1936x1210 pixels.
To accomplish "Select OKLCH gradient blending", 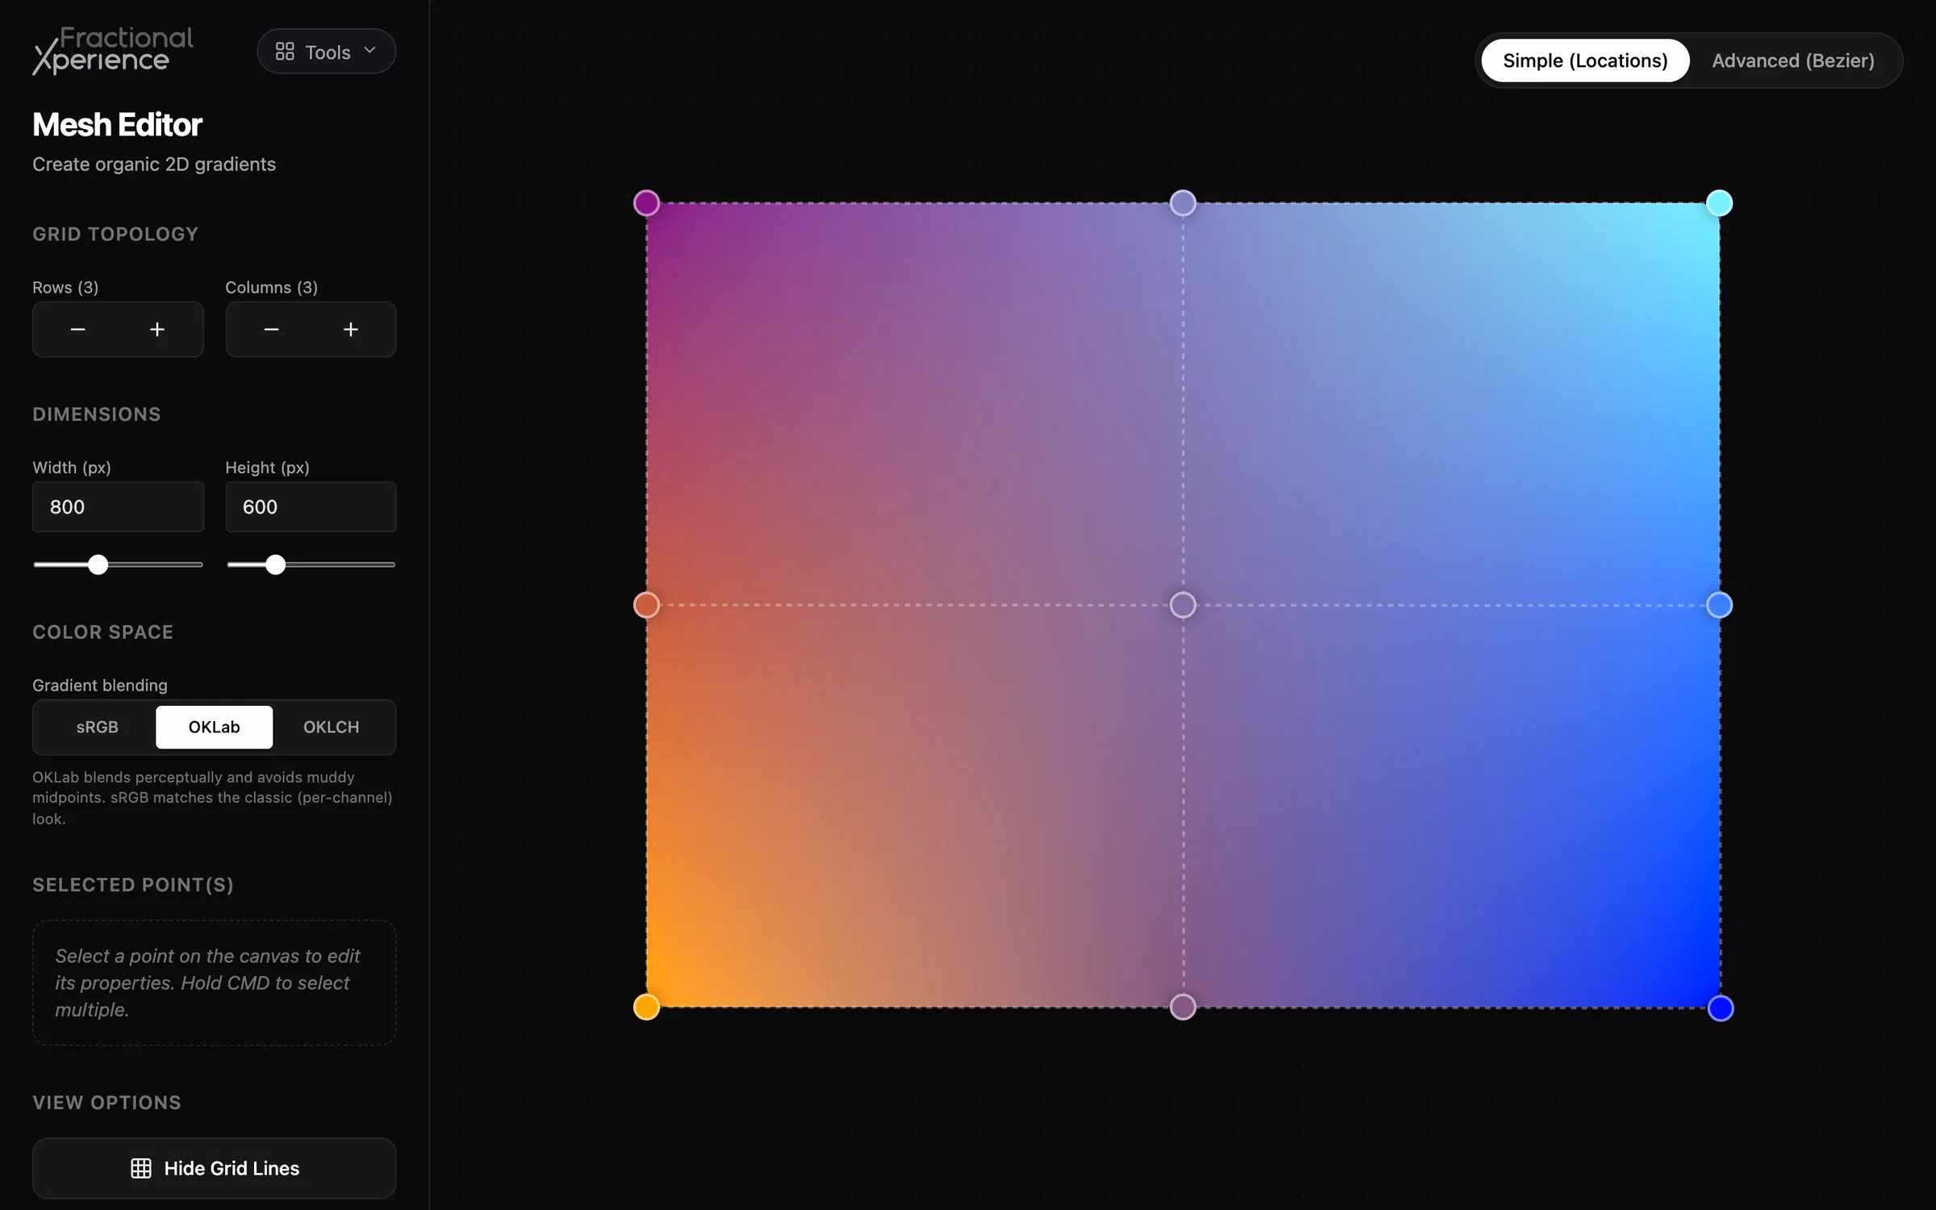I will point(332,727).
